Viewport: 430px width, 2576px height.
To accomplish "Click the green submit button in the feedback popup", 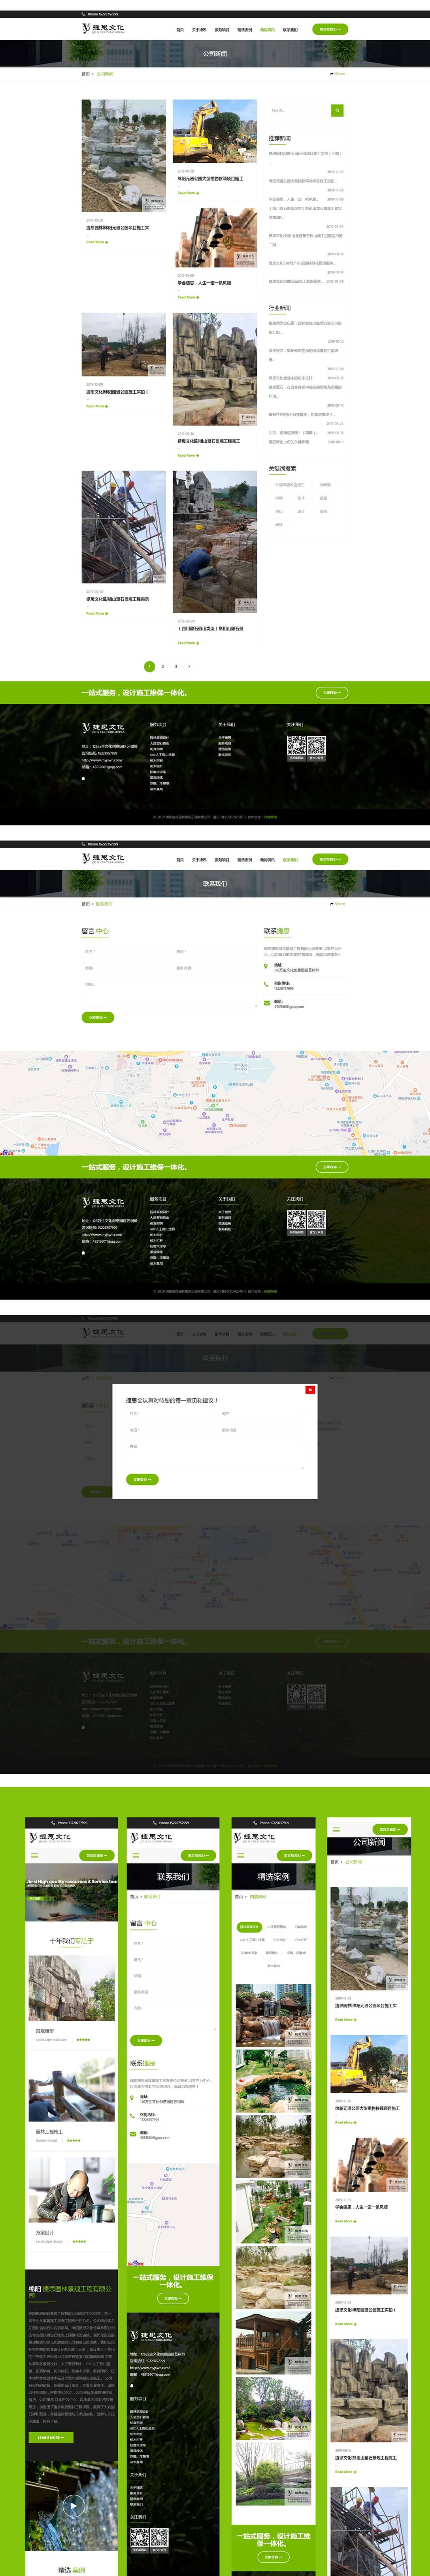I will click(x=141, y=1479).
